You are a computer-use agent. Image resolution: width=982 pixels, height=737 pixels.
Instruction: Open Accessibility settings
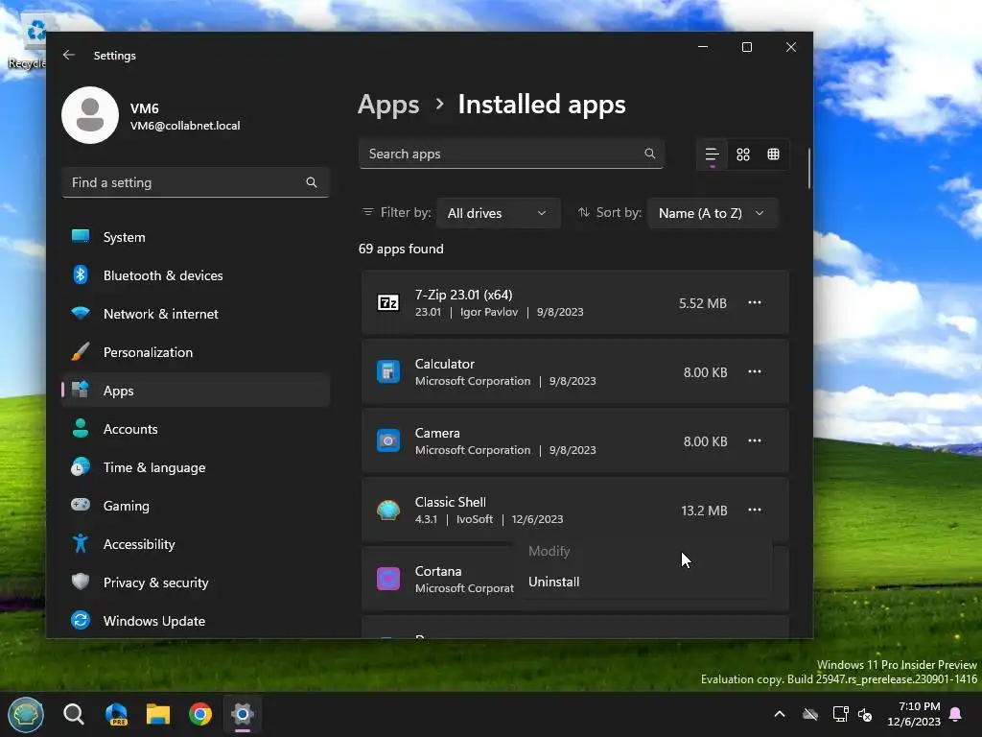tap(196, 544)
